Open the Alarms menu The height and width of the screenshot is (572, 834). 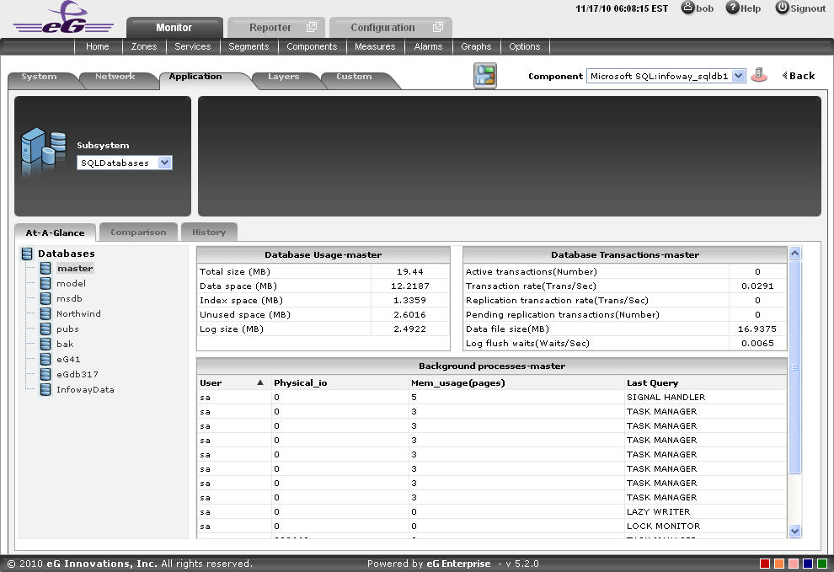click(428, 47)
